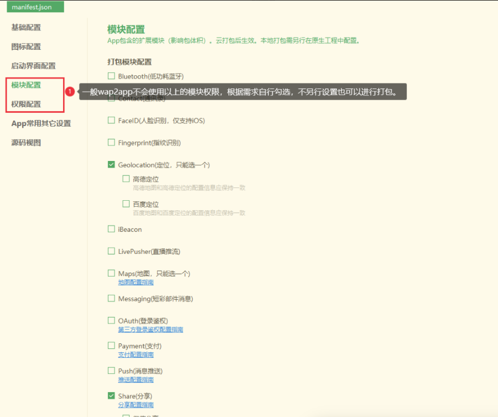This screenshot has width=498, height=417.
Task: Switch to the manifest.json tab
Action: [x=35, y=7]
